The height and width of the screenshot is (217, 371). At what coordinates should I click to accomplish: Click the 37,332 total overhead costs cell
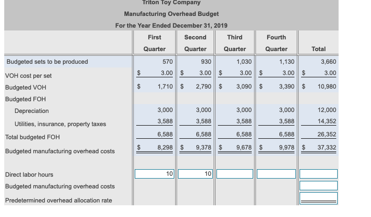pyautogui.click(x=327, y=147)
